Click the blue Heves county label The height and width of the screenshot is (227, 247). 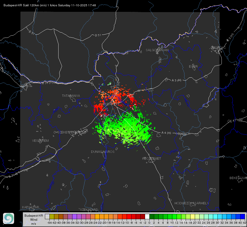186,102
